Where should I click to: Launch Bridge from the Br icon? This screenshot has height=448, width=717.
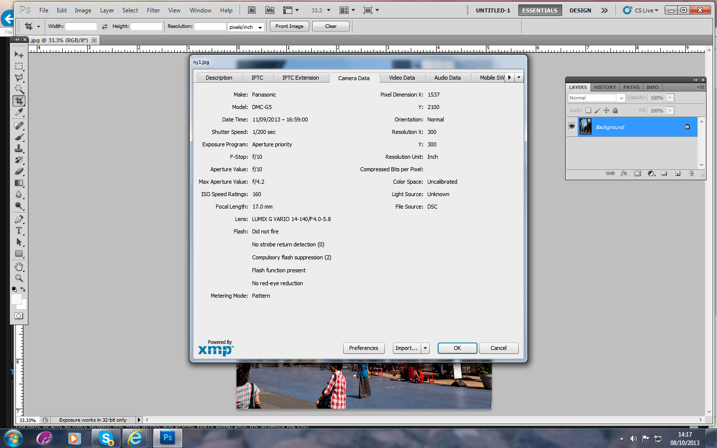[252, 10]
